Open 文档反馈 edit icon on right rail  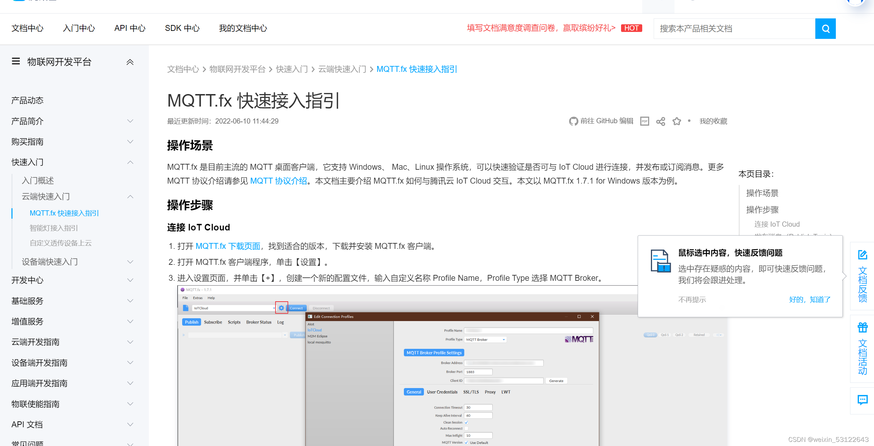(x=863, y=255)
